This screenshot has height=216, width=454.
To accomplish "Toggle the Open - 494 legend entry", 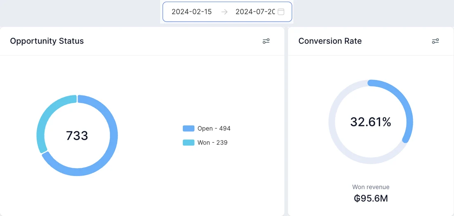I will click(x=206, y=128).
